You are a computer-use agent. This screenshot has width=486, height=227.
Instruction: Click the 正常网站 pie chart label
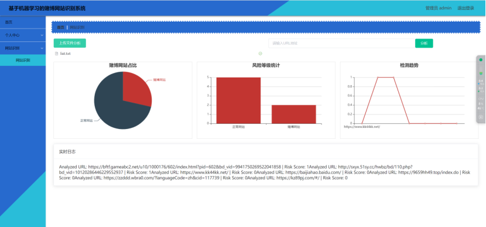tap(87, 120)
